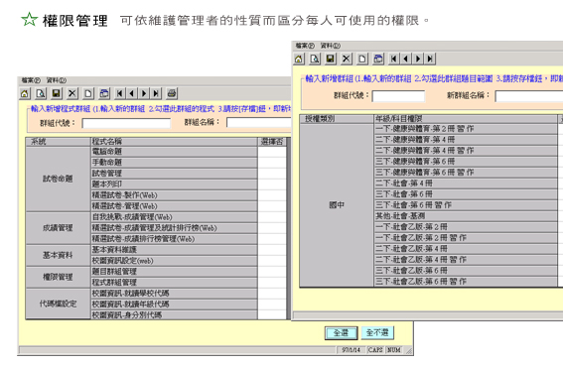
Task: Click the 新群組名稱 input field
Action: click(529, 96)
